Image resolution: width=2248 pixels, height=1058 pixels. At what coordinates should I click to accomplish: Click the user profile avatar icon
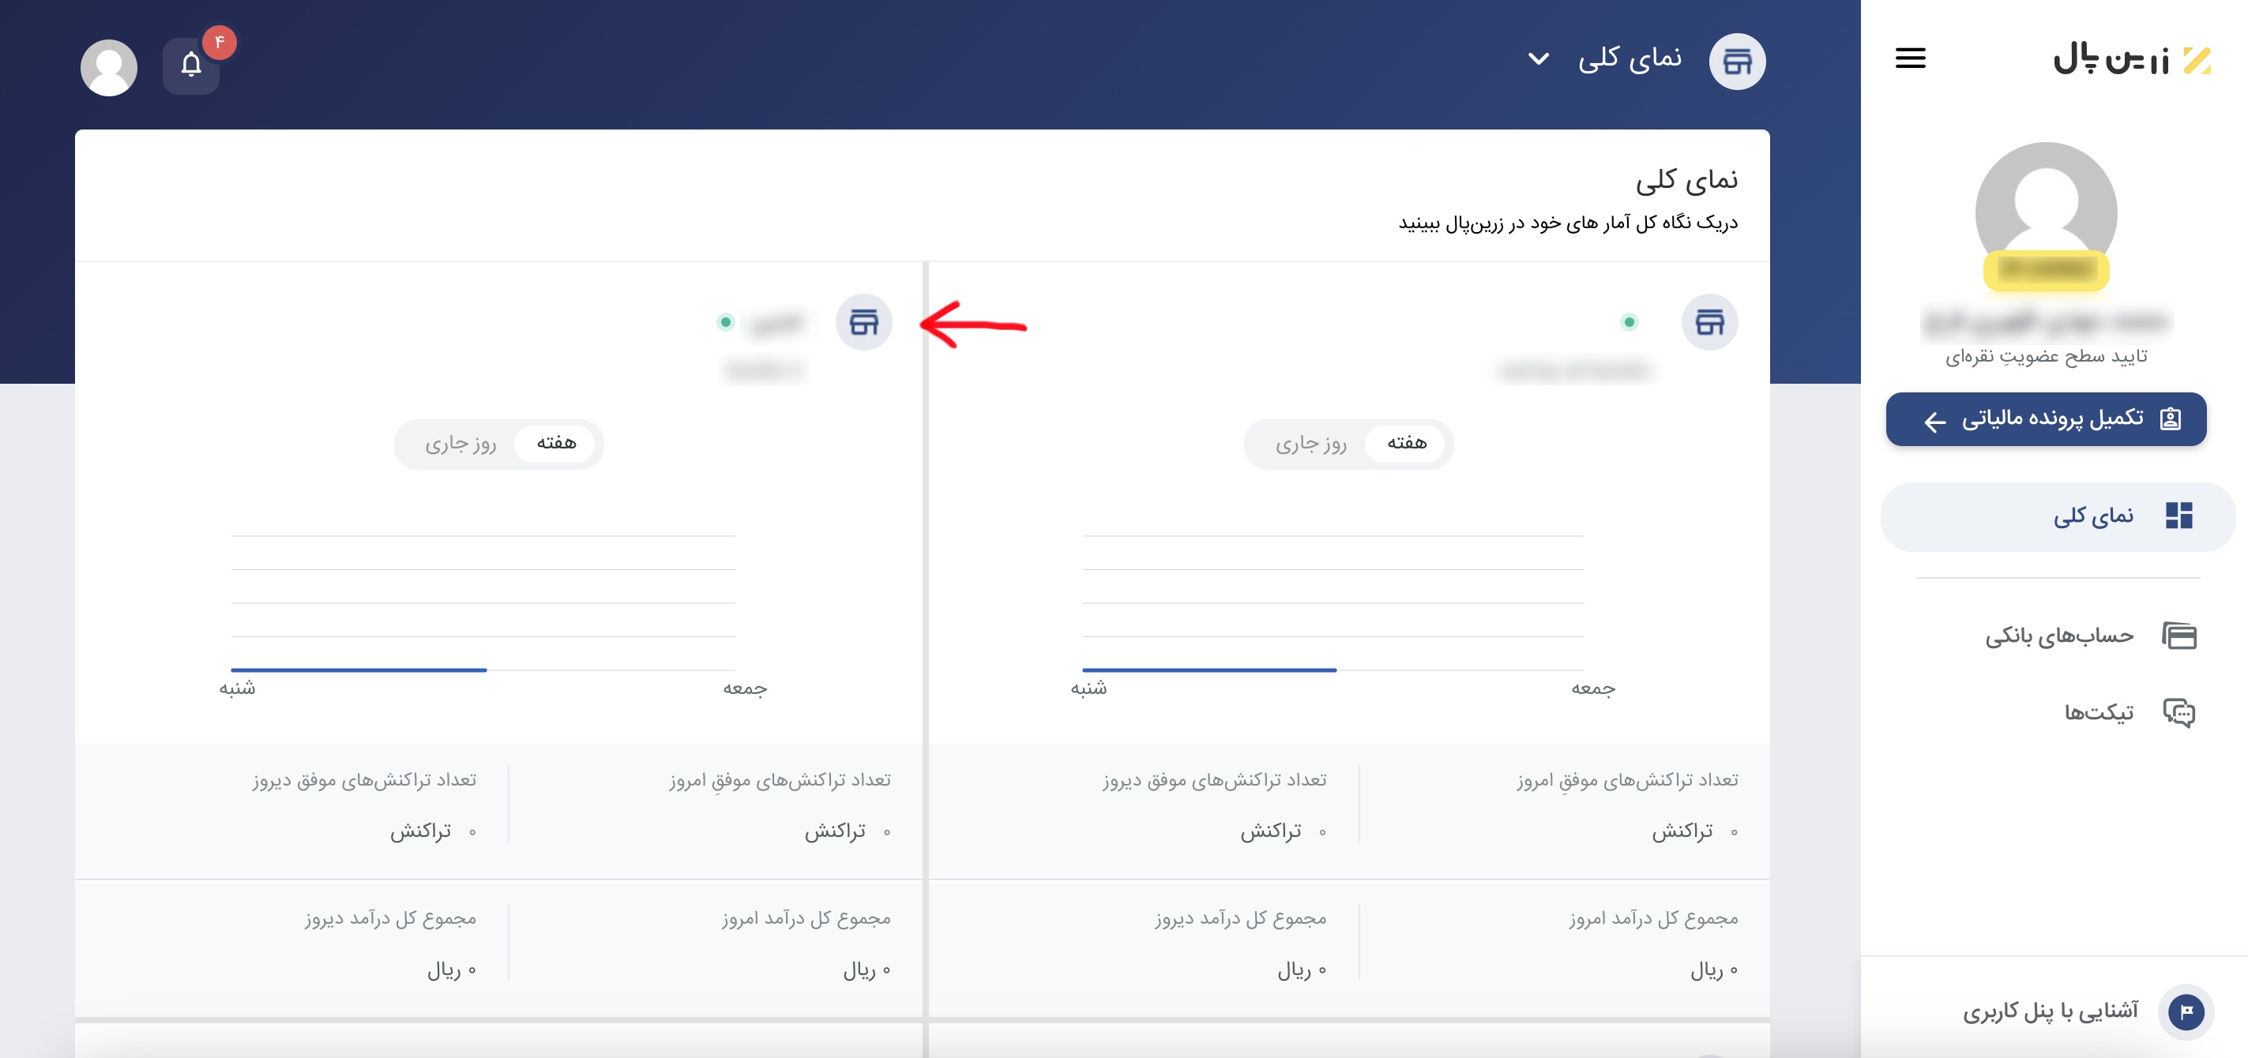click(109, 60)
